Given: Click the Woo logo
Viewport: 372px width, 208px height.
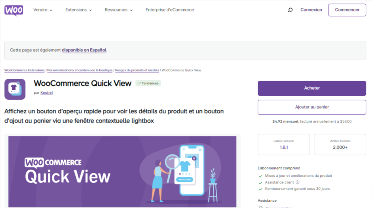Looking at the screenshot, I should (x=14, y=10).
